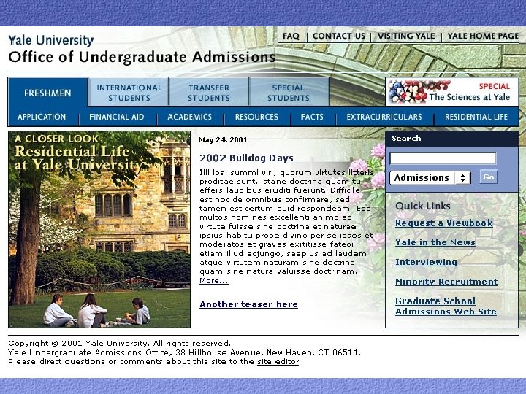This screenshot has height=394, width=526.
Task: Contact the site editor link
Action: 278,362
